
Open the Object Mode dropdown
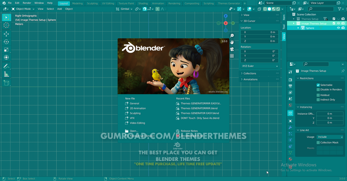[x=23, y=9]
